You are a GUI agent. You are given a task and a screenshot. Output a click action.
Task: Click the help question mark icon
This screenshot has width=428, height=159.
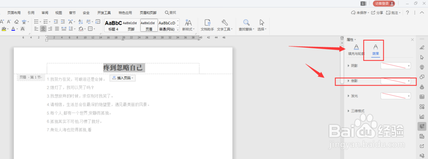tap(407, 12)
